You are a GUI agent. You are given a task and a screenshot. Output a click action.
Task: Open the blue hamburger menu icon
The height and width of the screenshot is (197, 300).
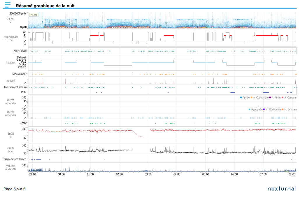pyautogui.click(x=8, y=5)
